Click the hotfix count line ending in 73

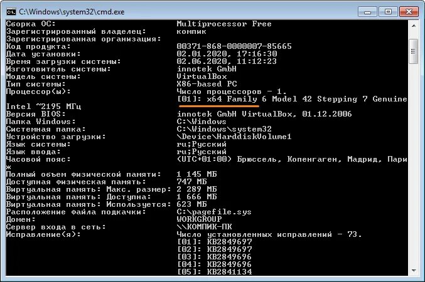[269, 234]
